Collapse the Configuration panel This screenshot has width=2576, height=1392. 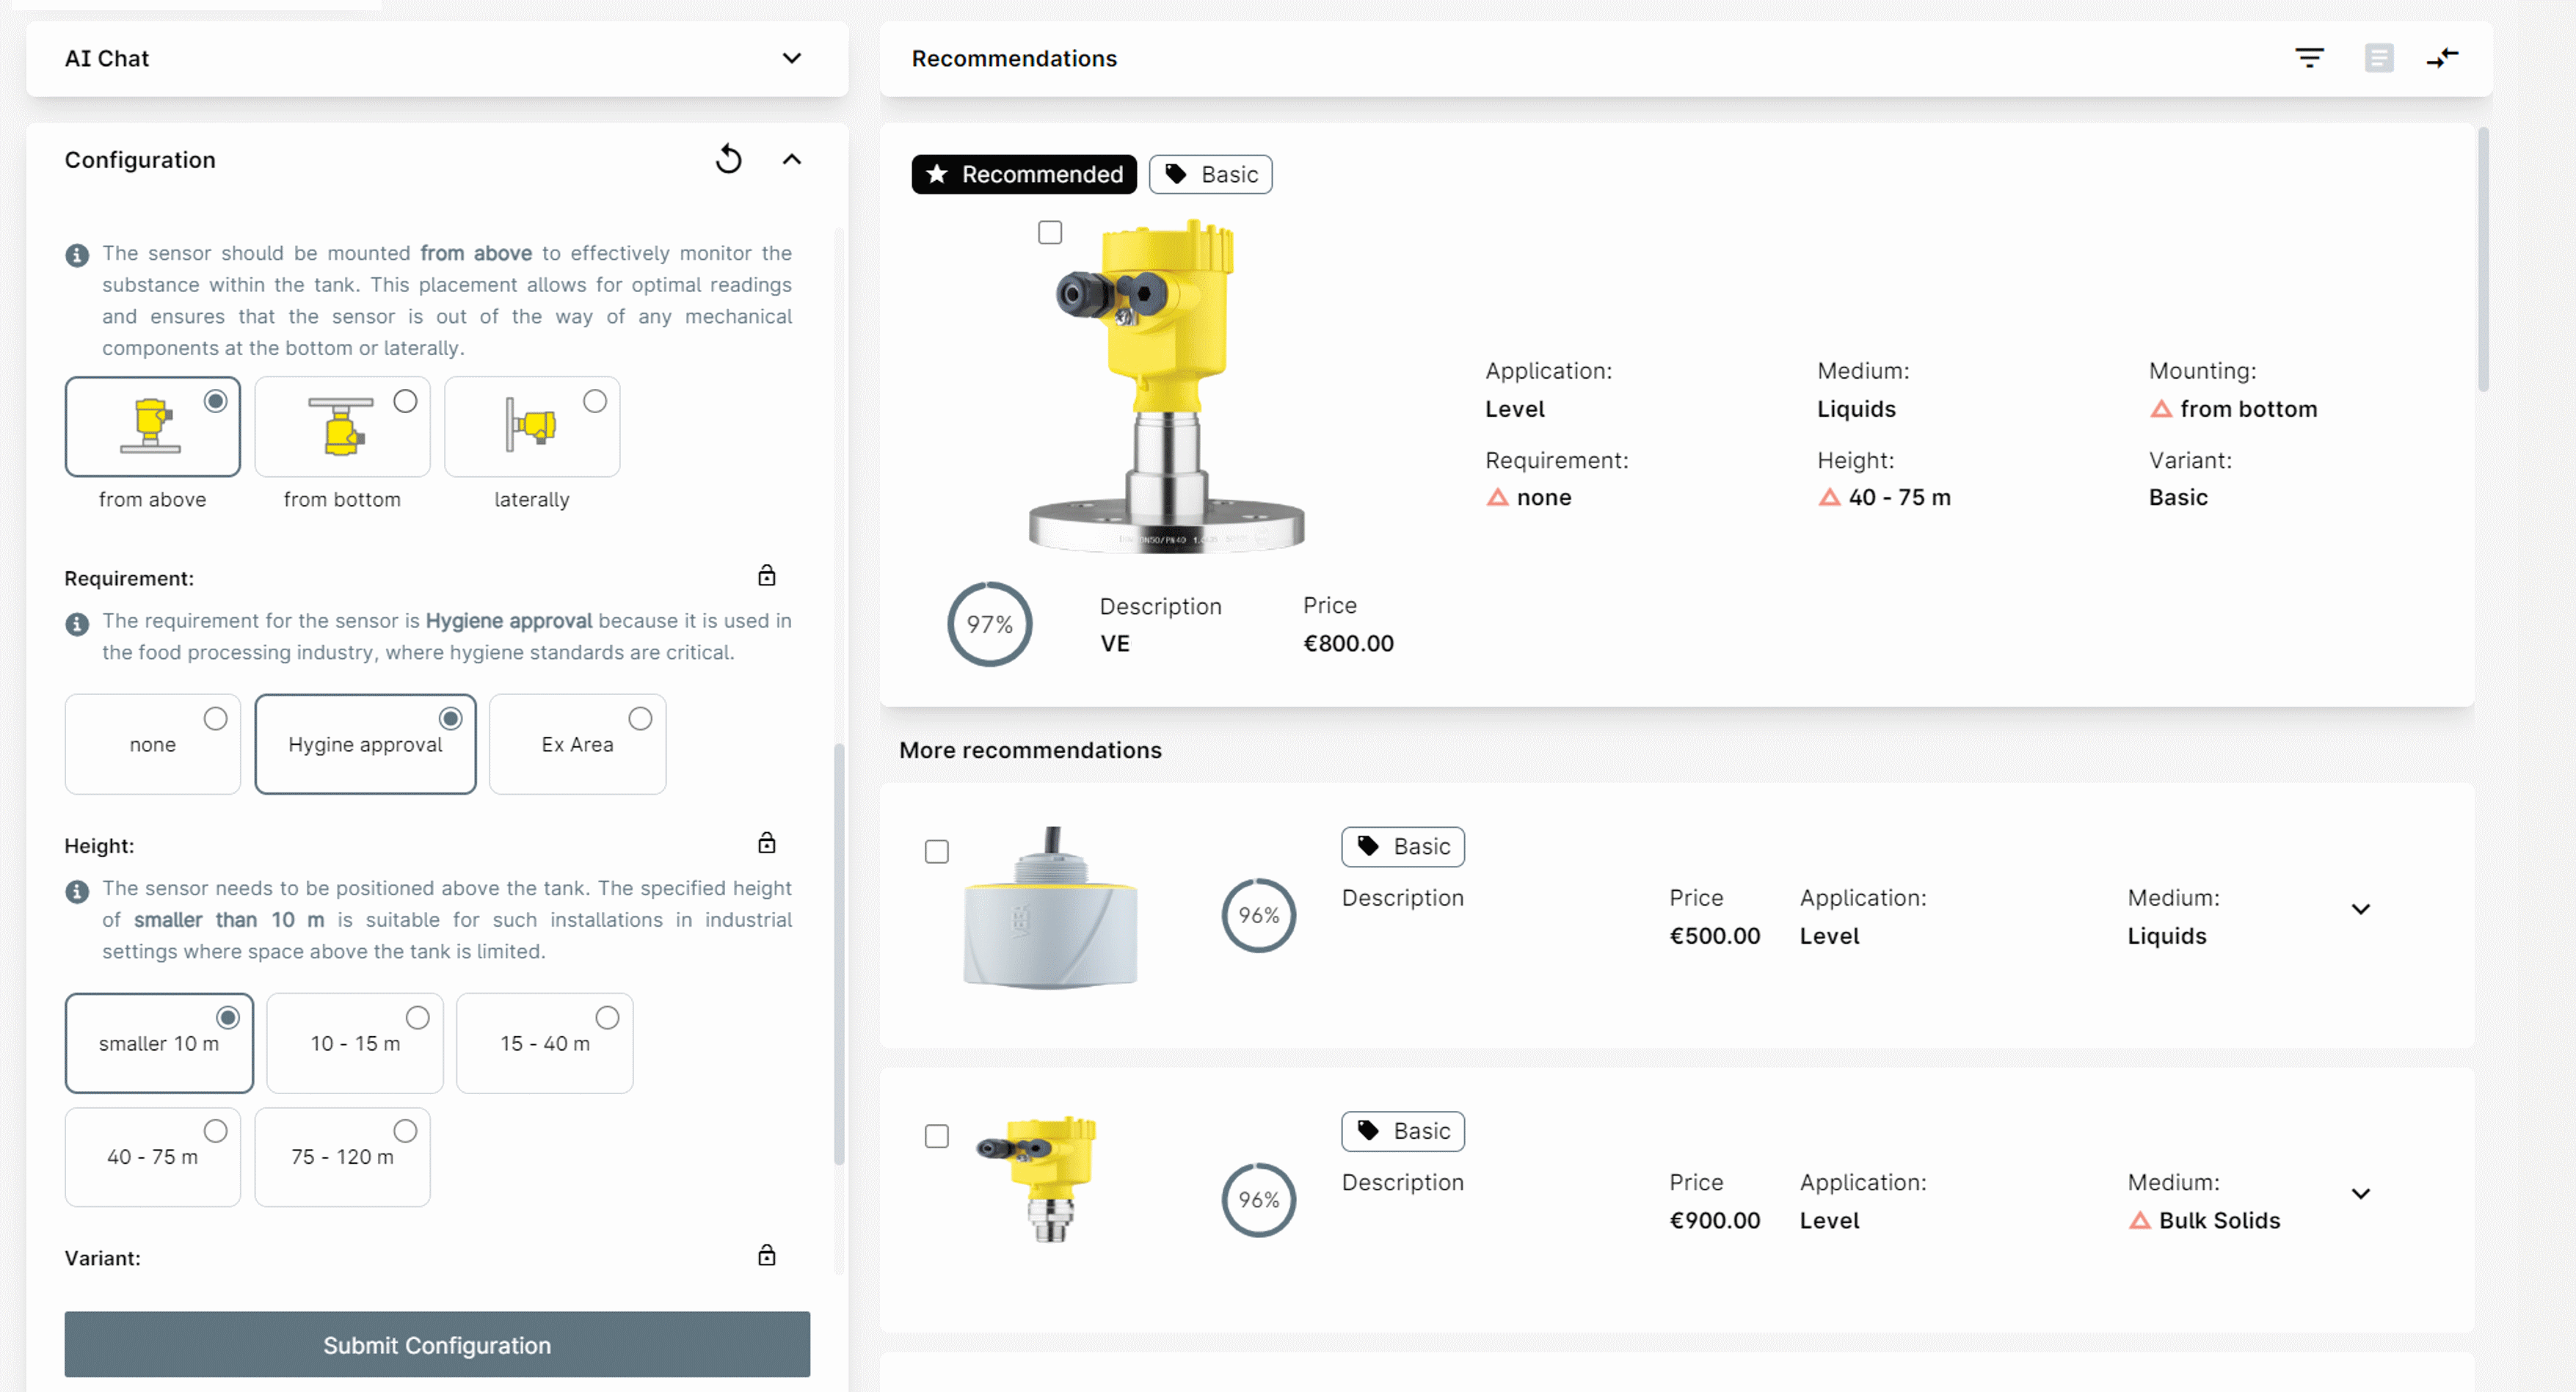tap(791, 159)
